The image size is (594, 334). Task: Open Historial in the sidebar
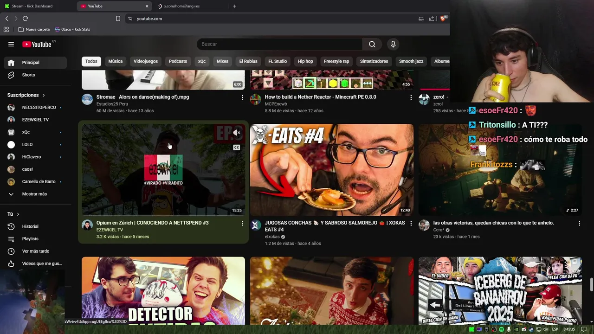(x=35, y=226)
